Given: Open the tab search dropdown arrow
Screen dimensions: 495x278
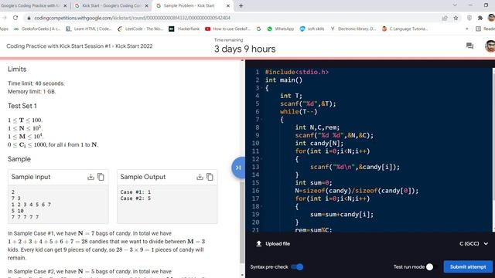Looking at the screenshot, I should 455,5.
